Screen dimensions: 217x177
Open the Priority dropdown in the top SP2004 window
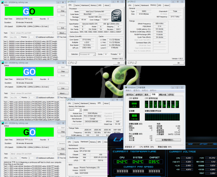pos(32,37)
